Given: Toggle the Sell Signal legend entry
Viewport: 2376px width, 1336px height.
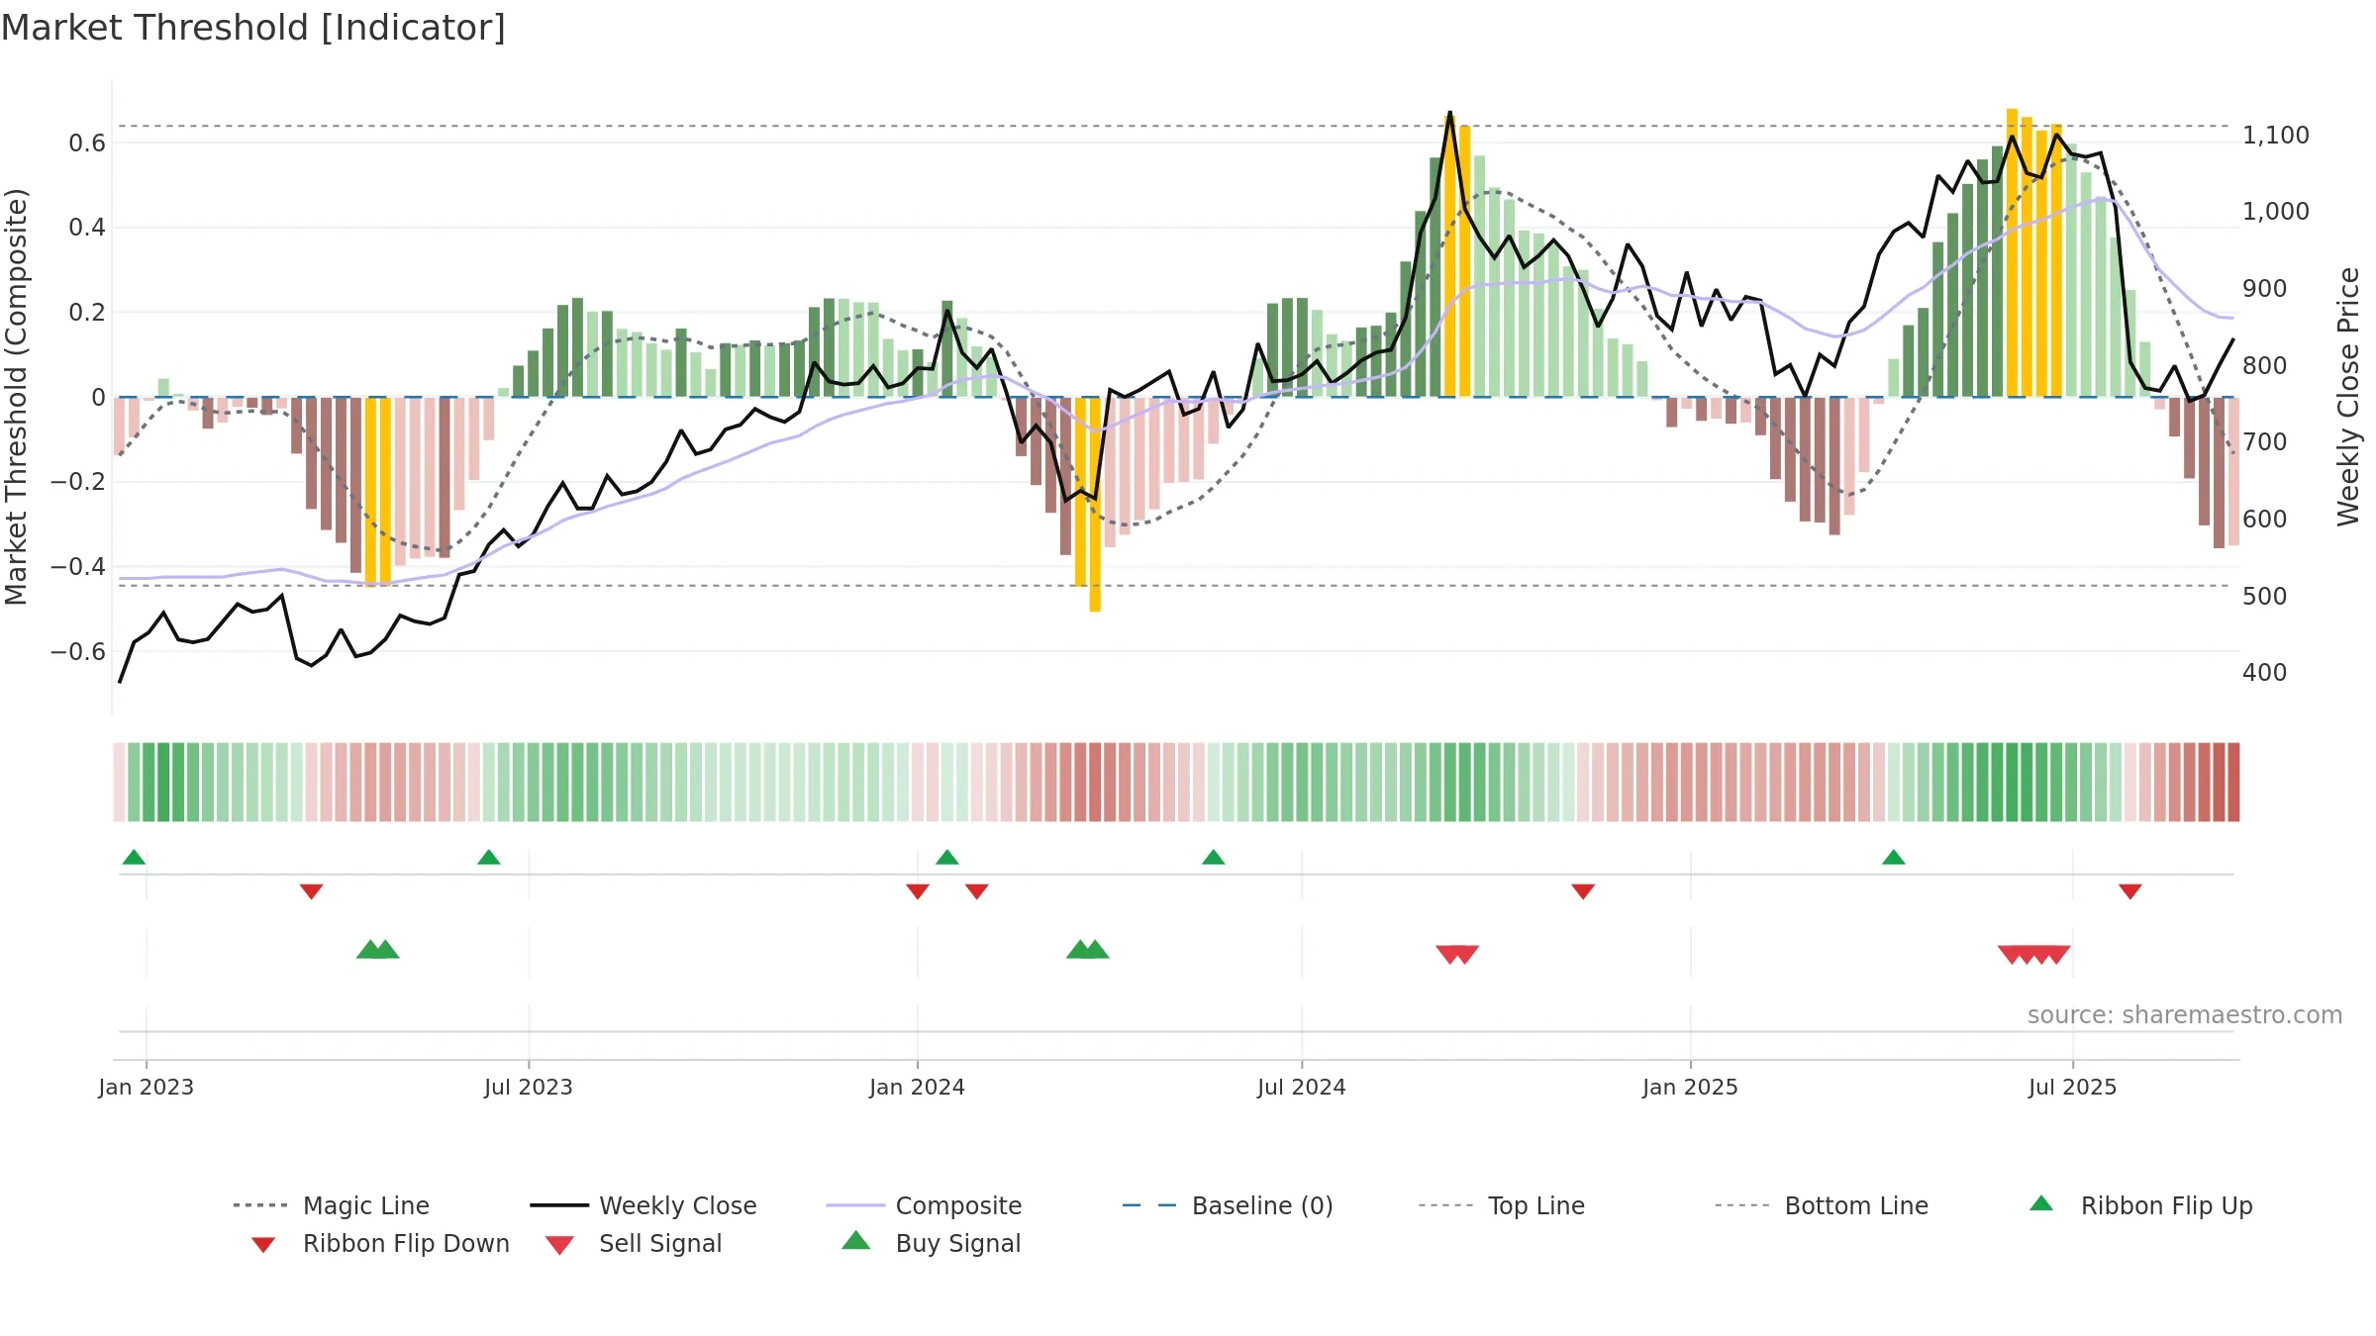Looking at the screenshot, I should coord(634,1243).
